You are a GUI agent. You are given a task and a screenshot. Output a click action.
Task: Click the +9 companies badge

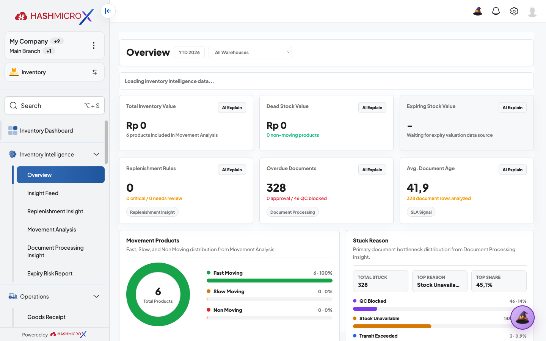(x=57, y=41)
